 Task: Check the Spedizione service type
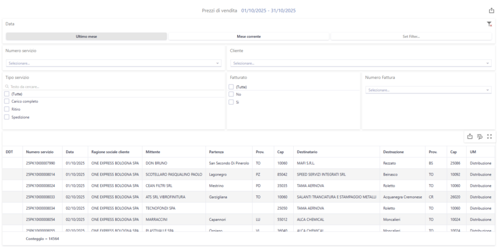click(7, 117)
